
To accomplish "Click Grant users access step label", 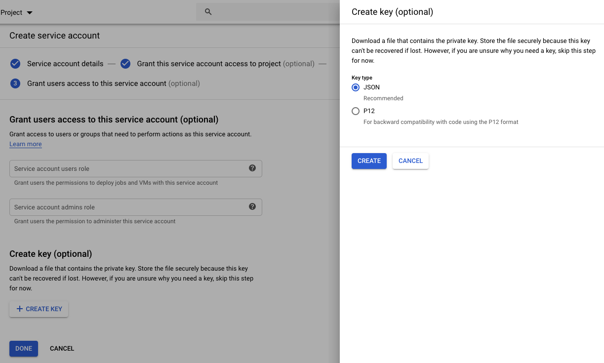I will pos(97,83).
